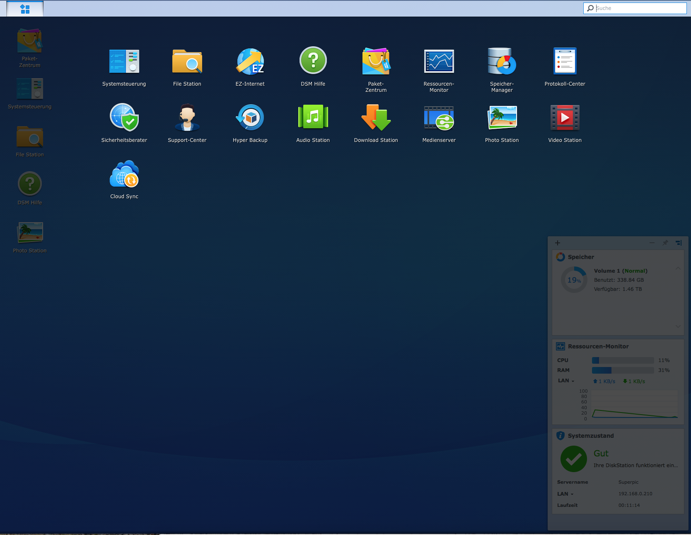
Task: Click the 'Volume 1 (Normal)' label
Action: coord(621,271)
